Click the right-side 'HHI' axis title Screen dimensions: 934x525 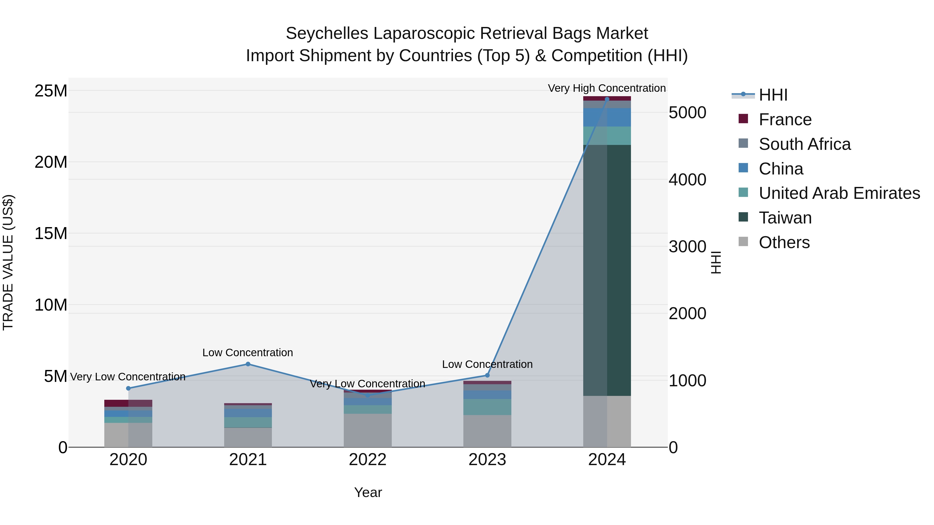coord(716,262)
